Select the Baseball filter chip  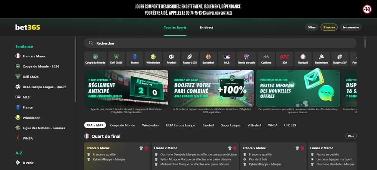coord(208,125)
